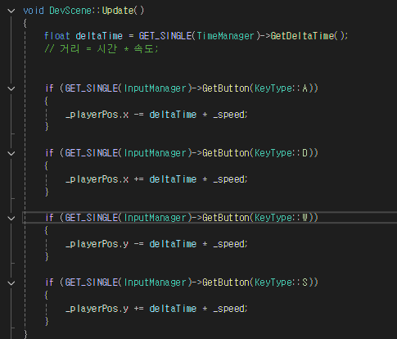Collapse the KeyType::S if block chevron
397x339 pixels.
11,282
